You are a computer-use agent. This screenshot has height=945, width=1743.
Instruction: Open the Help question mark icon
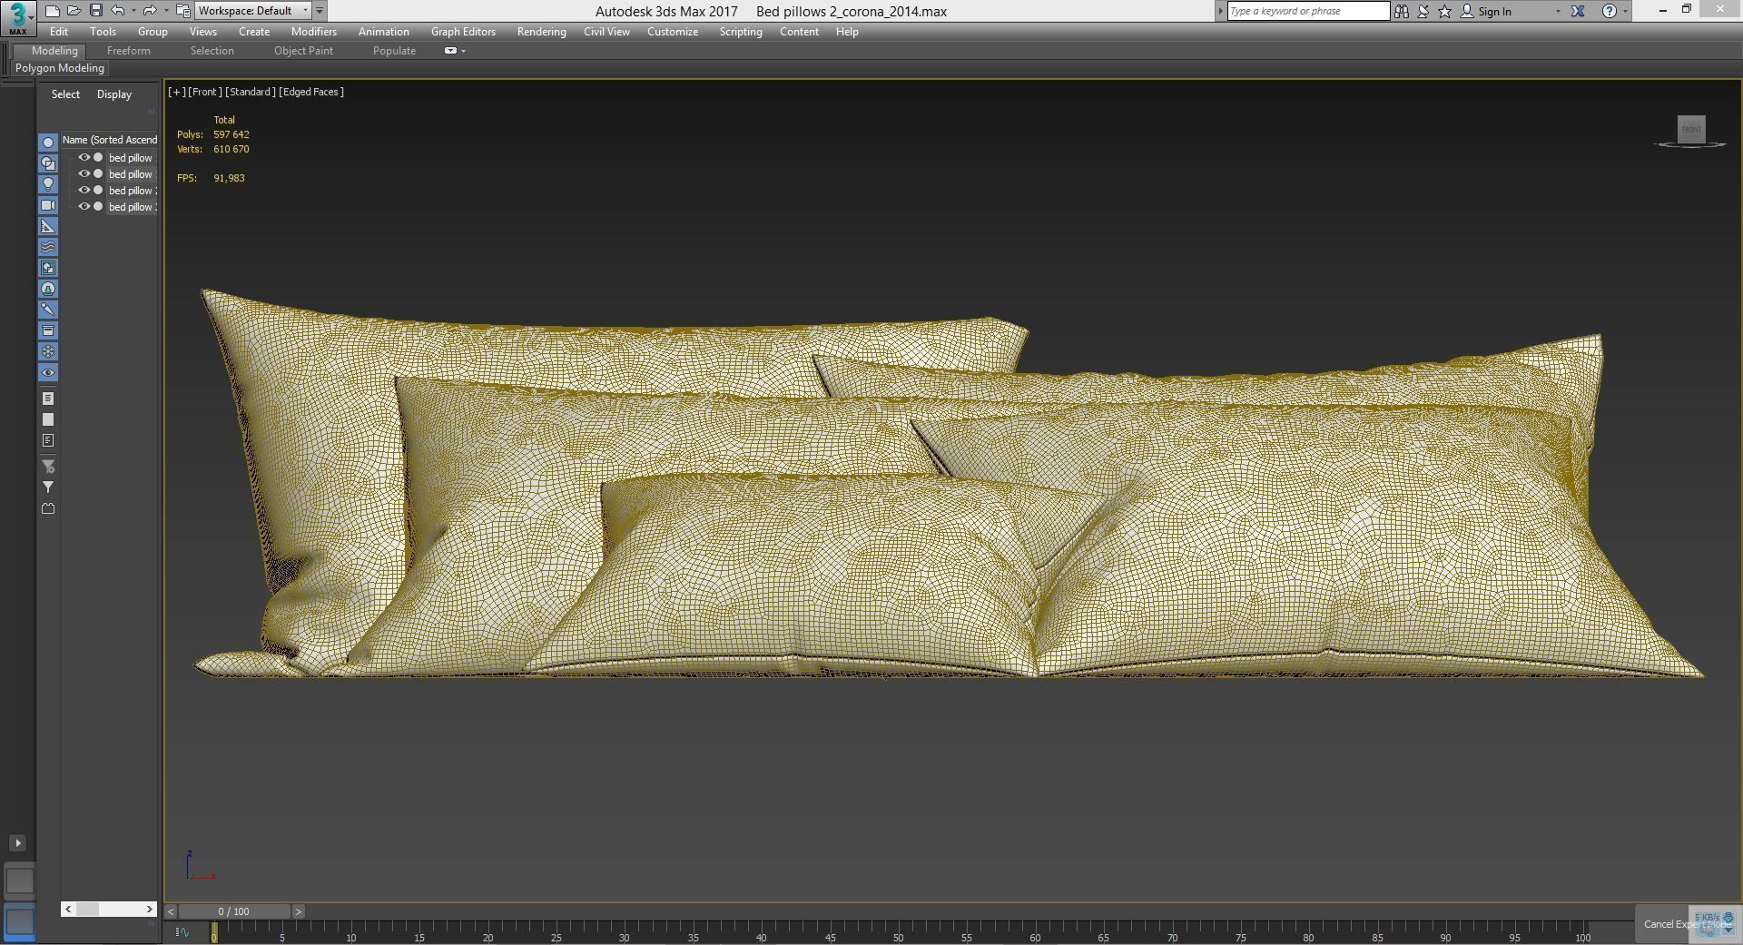(1610, 11)
